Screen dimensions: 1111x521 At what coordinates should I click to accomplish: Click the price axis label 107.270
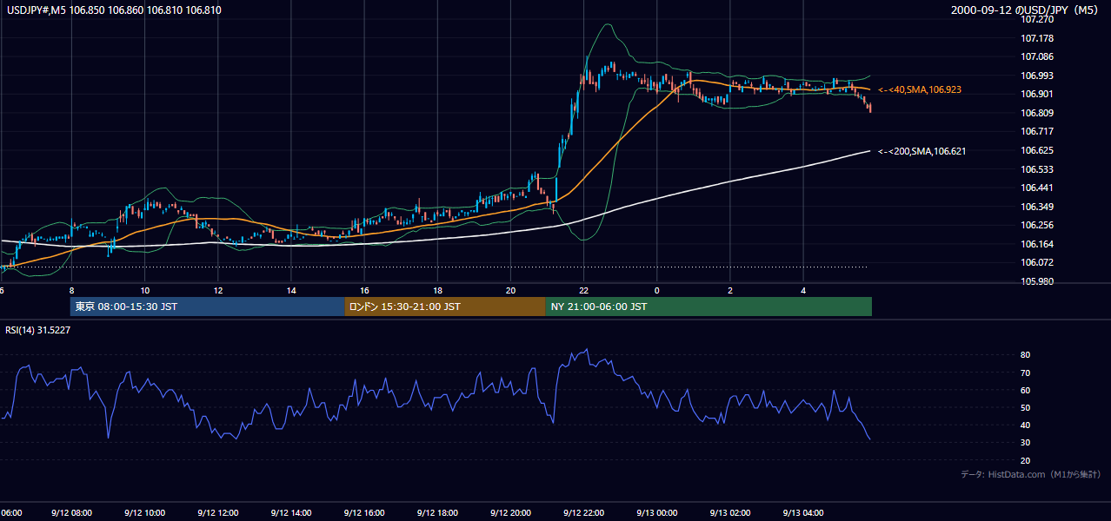tap(1038, 20)
